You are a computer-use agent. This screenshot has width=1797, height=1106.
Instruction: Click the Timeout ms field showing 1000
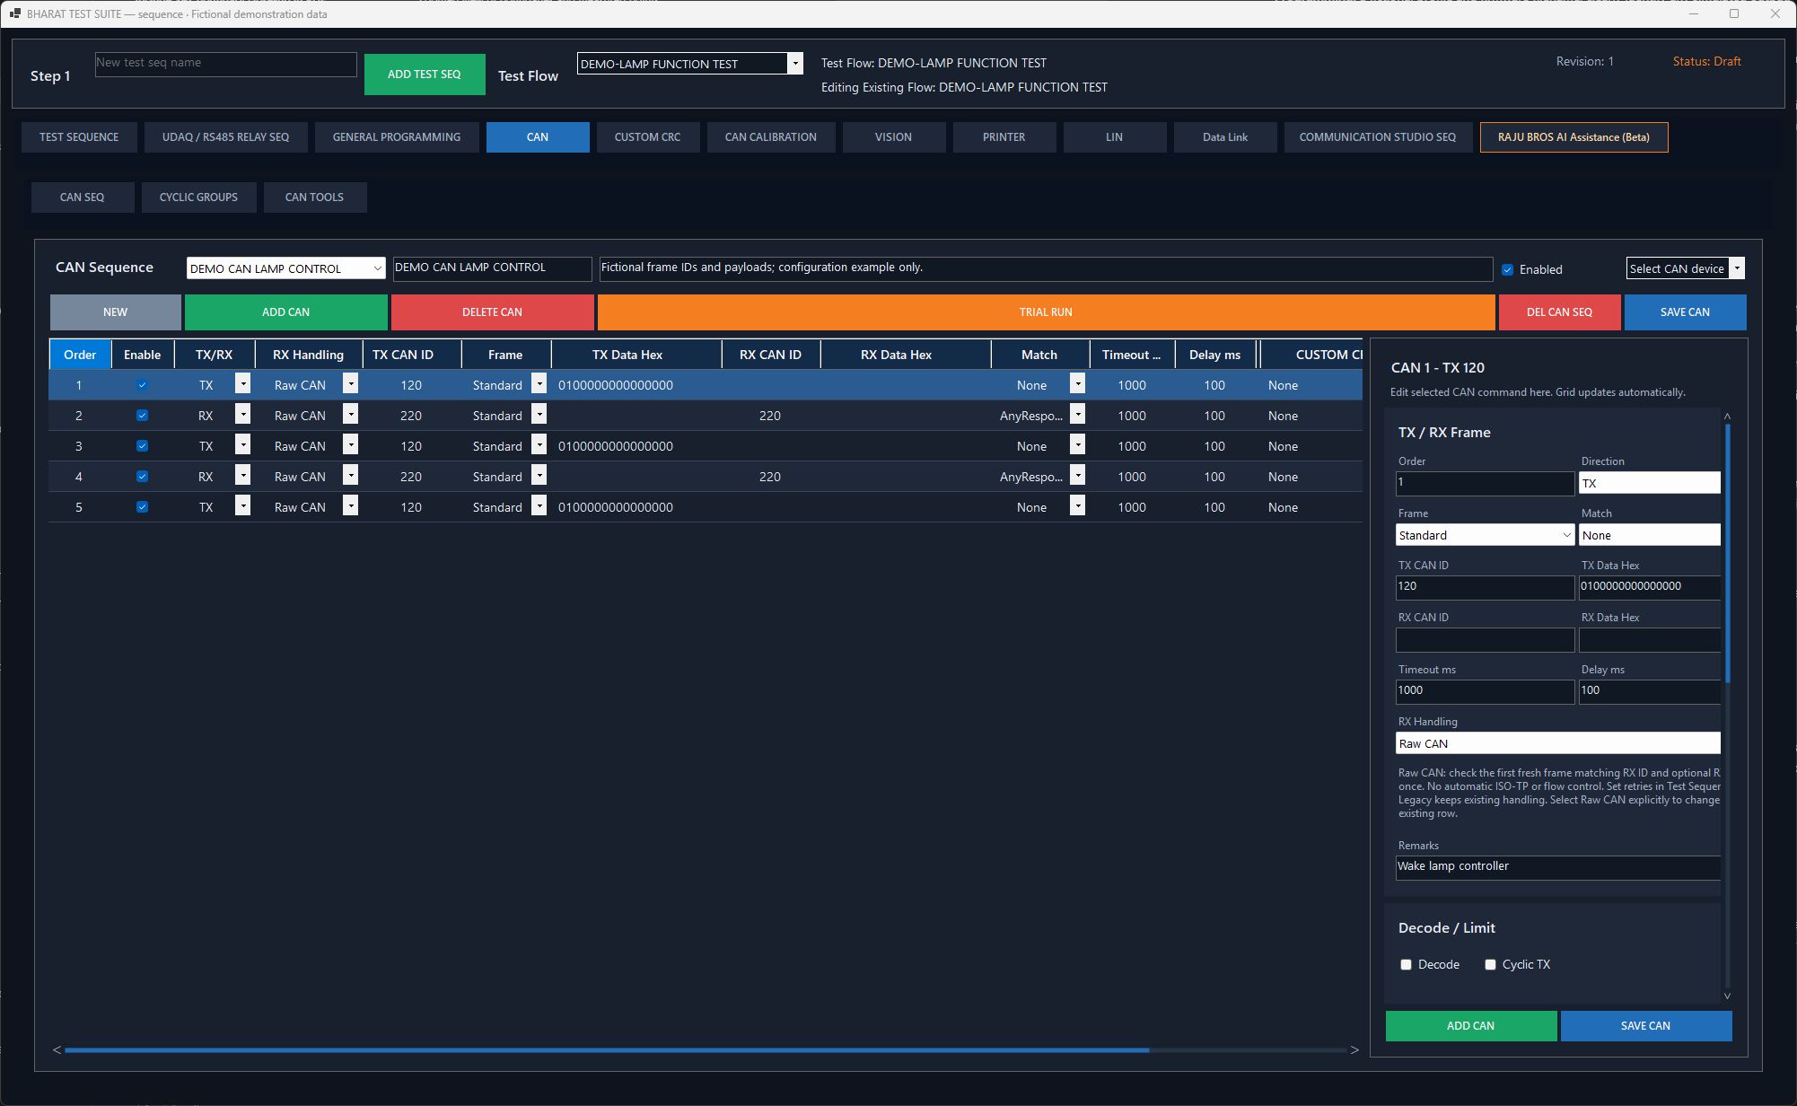(1485, 691)
